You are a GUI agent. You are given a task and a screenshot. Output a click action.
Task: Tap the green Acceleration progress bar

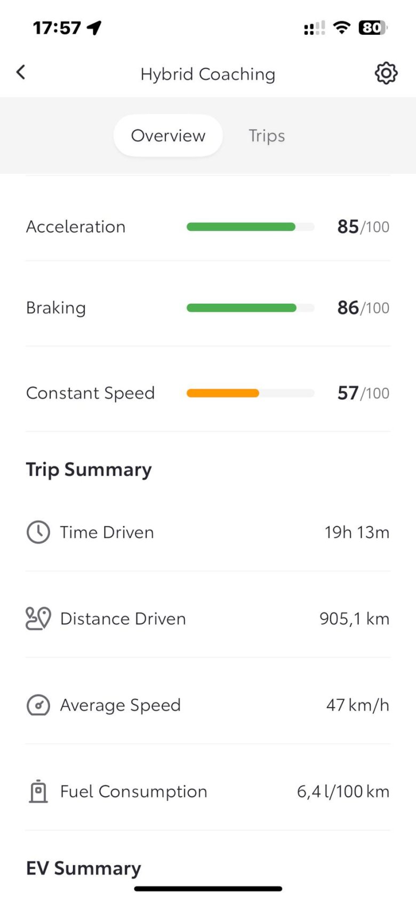[241, 227]
